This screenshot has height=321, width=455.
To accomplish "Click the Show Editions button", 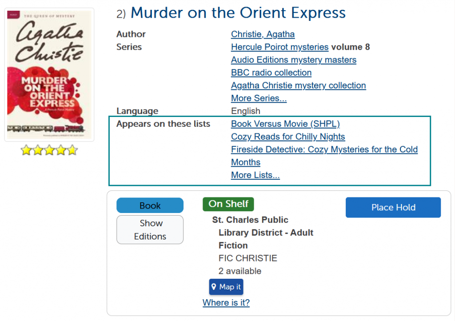I will [x=150, y=229].
